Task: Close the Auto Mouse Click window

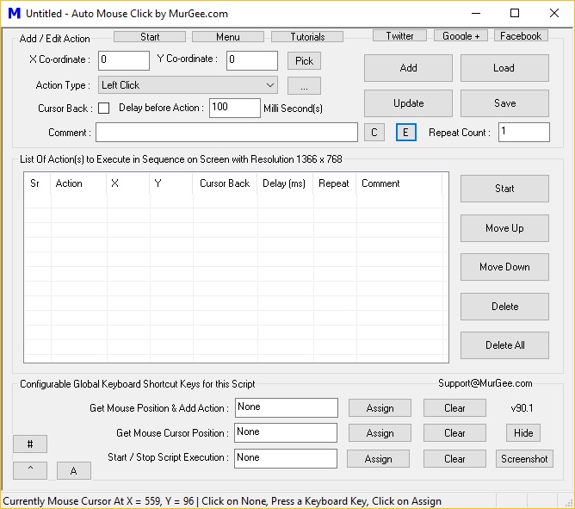Action: [x=554, y=13]
